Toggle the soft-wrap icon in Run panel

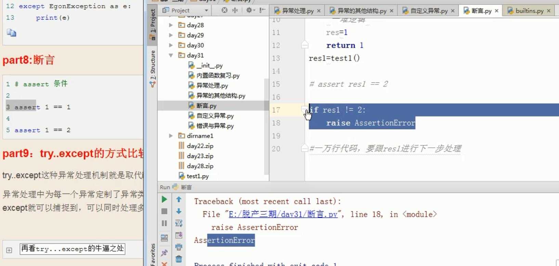[x=179, y=223]
